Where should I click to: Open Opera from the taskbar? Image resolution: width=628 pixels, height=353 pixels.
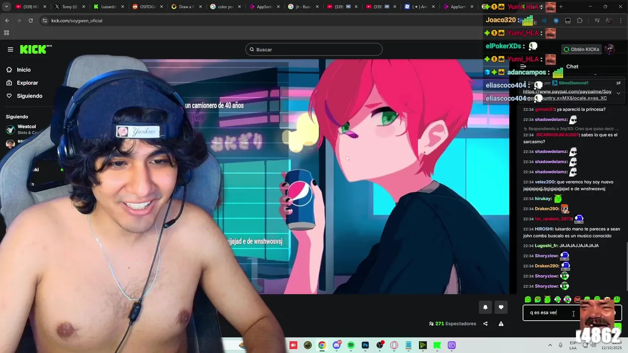394,345
